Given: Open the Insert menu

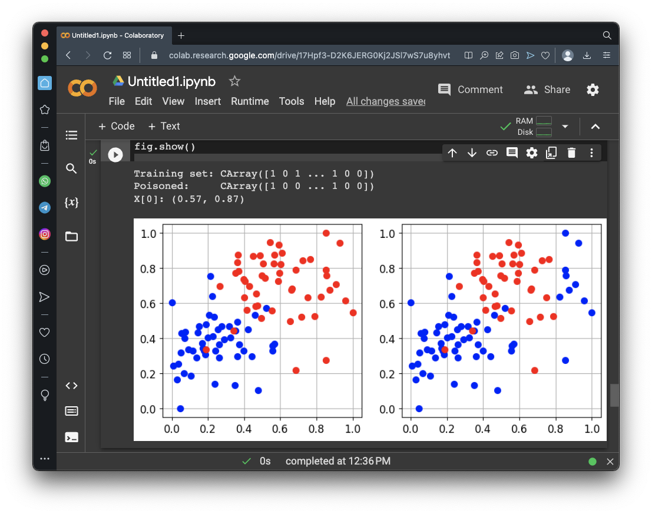Looking at the screenshot, I should coord(208,101).
